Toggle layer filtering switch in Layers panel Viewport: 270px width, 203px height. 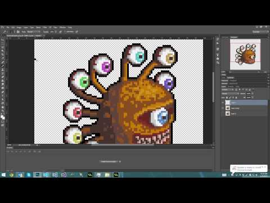pyautogui.click(x=254, y=89)
